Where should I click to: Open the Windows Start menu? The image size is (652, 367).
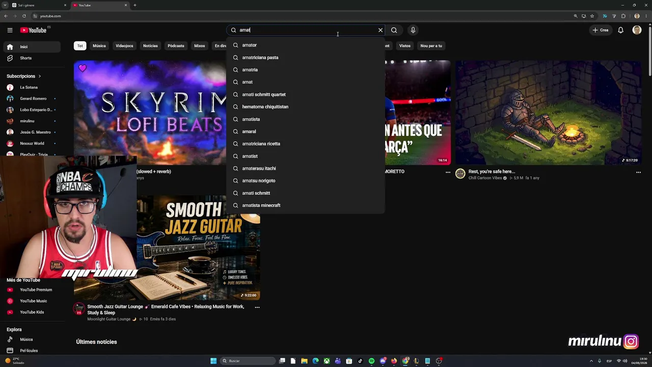(213, 361)
